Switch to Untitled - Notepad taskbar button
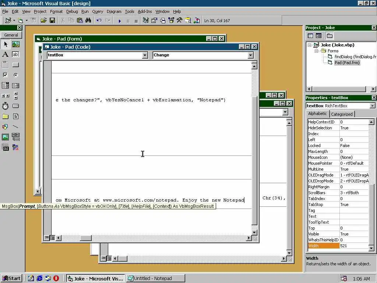The image size is (377, 283). click(x=156, y=279)
